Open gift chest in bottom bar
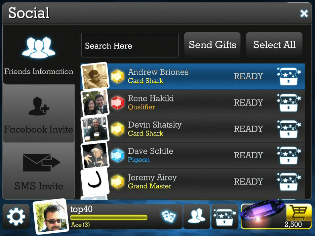315x236 pixels. [225, 216]
